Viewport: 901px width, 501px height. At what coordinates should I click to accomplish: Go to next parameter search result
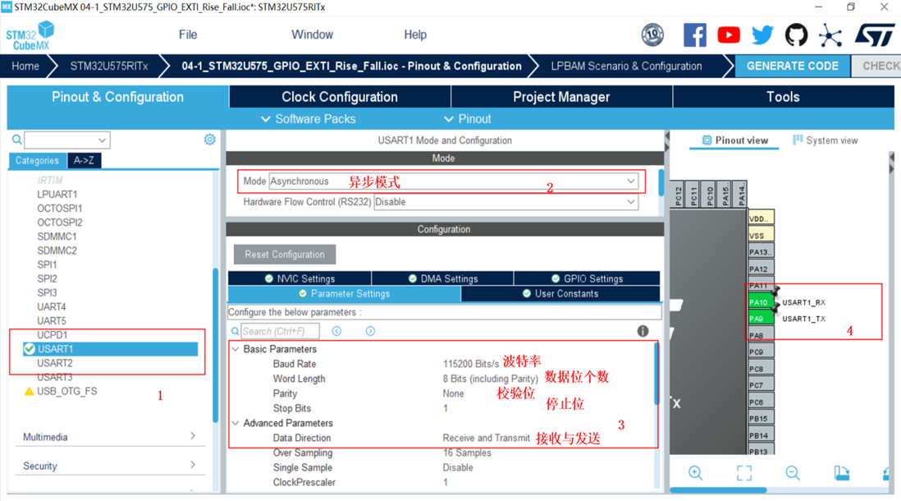pyautogui.click(x=370, y=331)
